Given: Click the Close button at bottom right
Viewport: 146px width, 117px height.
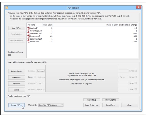Looking at the screenshot, I should click(130, 105).
